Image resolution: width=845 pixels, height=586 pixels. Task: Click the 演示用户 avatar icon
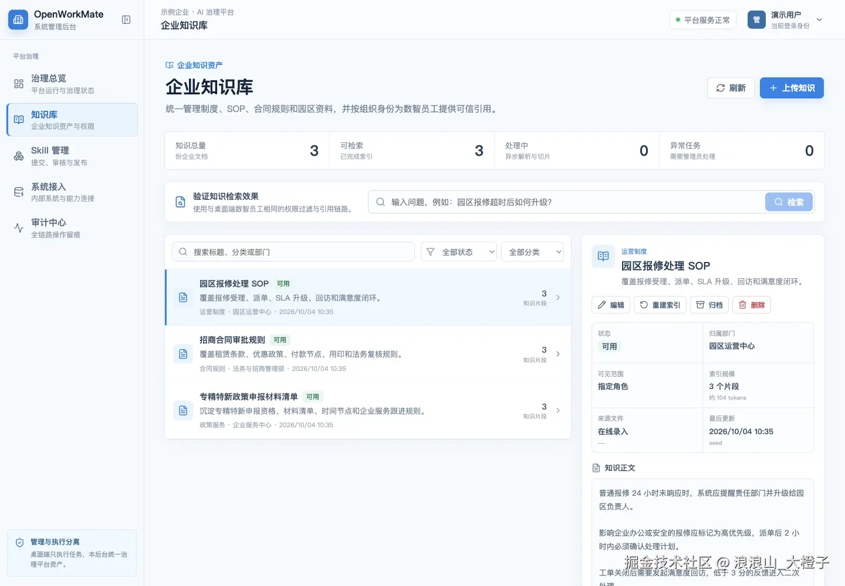click(757, 20)
